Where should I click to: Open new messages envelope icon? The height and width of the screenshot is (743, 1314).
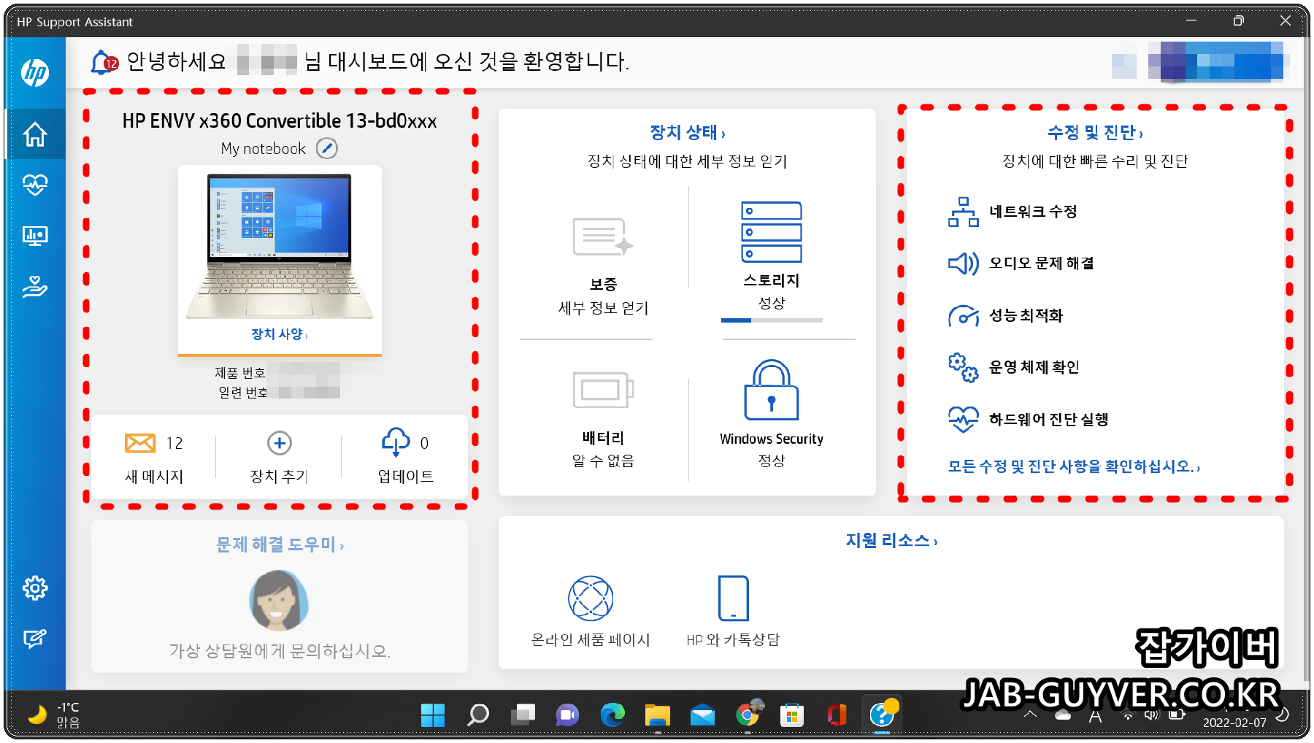click(x=140, y=443)
